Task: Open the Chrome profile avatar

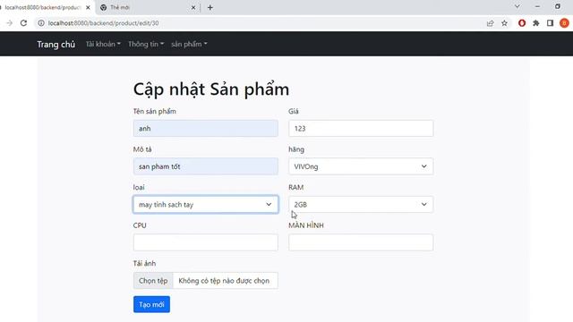Action: pos(564,23)
